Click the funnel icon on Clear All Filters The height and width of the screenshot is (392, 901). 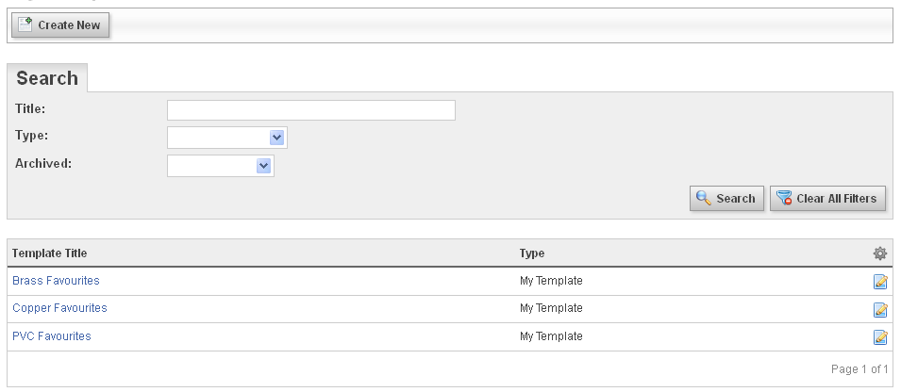tap(784, 198)
